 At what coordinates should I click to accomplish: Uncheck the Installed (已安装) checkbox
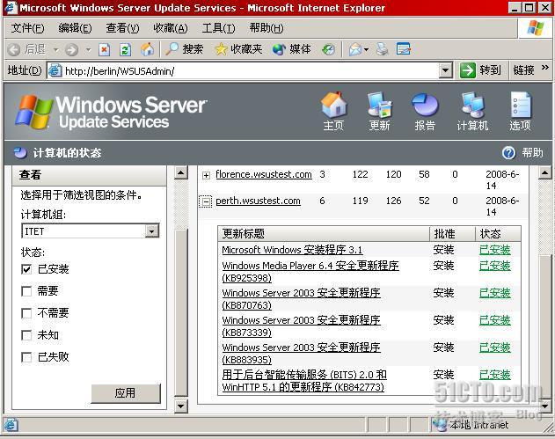[26, 269]
